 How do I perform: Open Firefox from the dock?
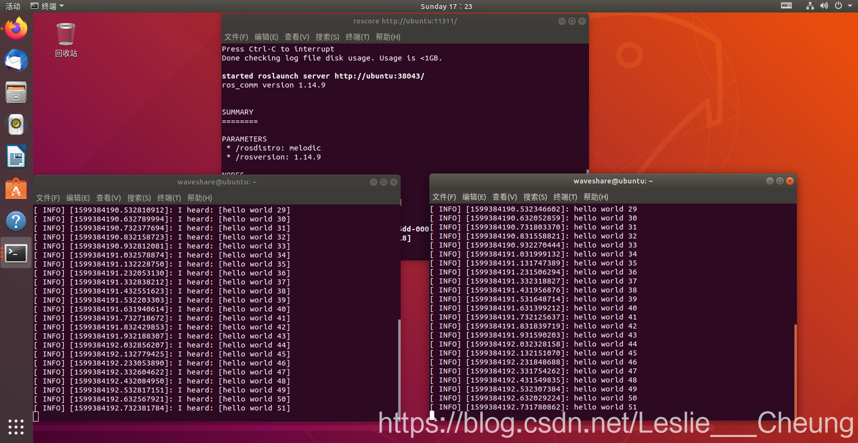coord(16,28)
